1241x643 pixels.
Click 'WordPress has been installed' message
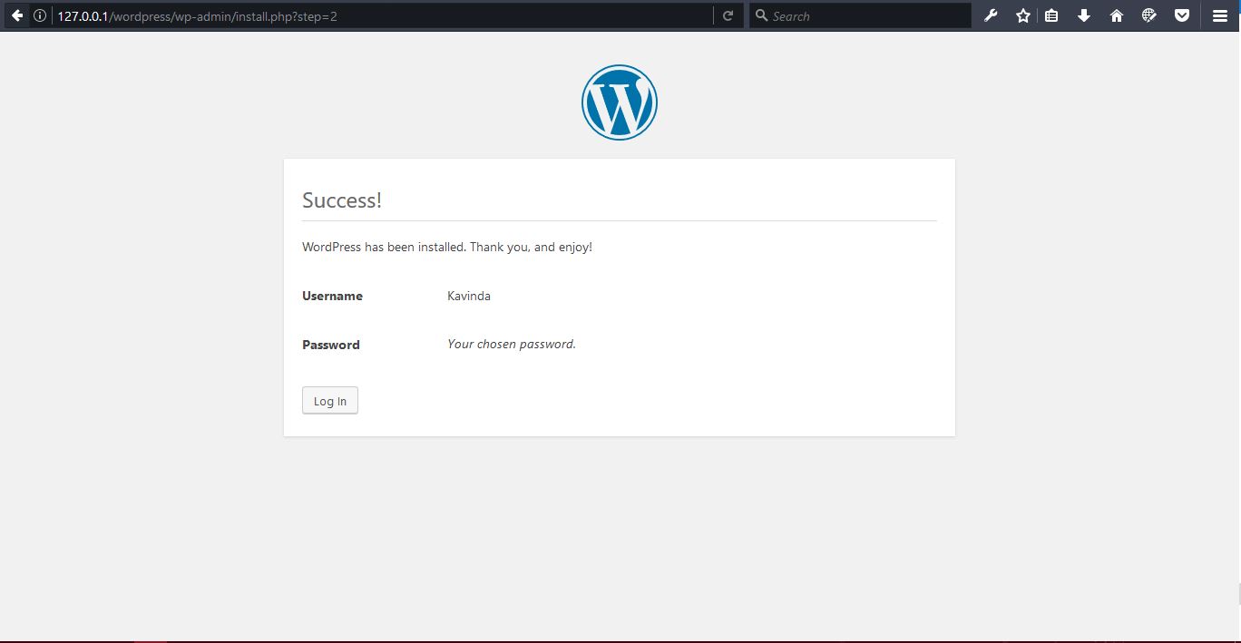click(x=447, y=247)
